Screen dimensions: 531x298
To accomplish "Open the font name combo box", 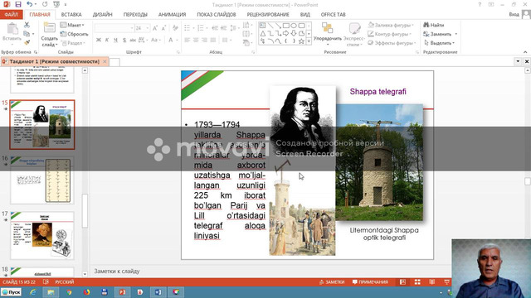I will [x=114, y=28].
